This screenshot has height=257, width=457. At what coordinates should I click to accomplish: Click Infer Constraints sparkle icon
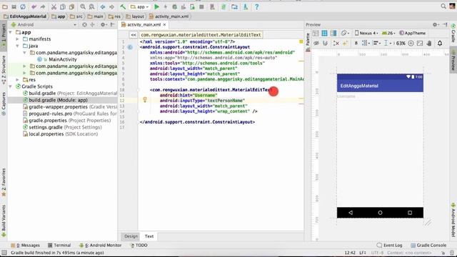click(x=345, y=43)
